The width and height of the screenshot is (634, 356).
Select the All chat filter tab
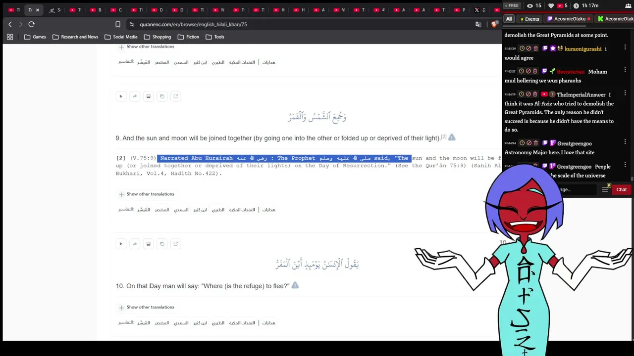pyautogui.click(x=509, y=19)
